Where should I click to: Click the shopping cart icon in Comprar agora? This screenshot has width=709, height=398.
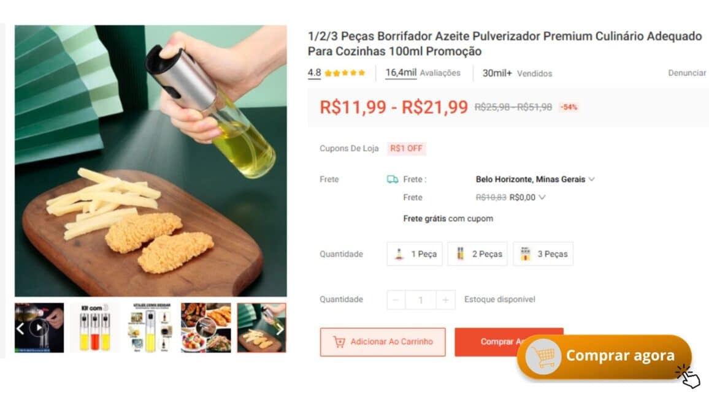tap(543, 356)
